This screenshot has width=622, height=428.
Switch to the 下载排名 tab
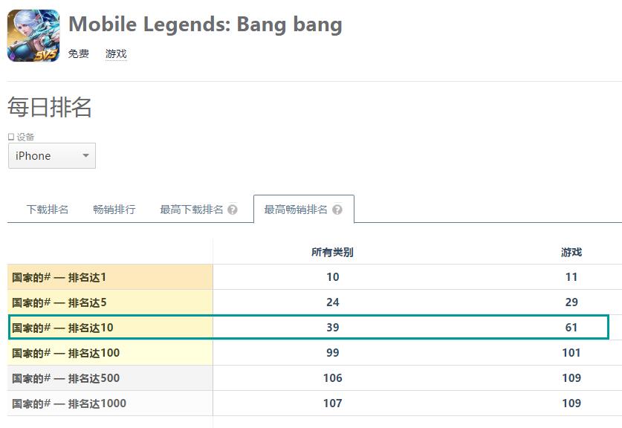click(x=48, y=210)
